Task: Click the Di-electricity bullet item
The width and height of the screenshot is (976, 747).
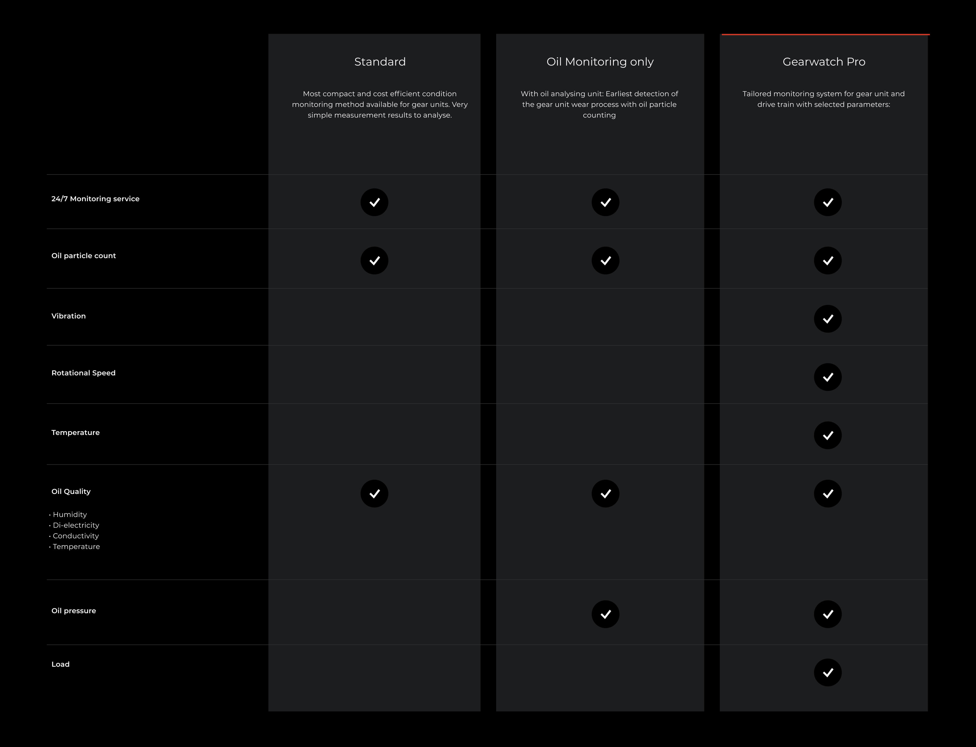Action: coord(74,525)
